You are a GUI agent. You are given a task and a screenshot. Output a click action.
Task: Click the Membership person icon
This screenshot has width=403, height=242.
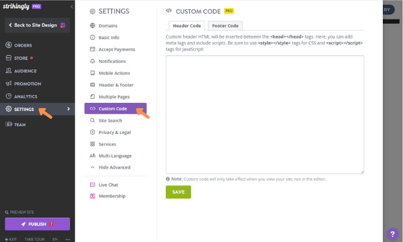click(93, 196)
